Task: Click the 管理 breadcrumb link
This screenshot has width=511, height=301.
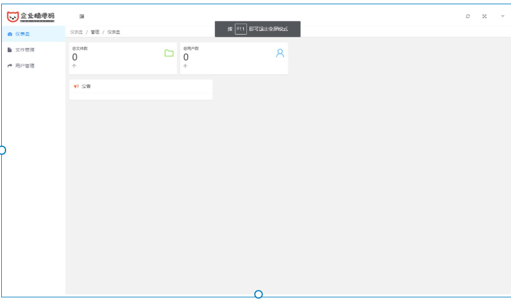Action: coord(95,32)
